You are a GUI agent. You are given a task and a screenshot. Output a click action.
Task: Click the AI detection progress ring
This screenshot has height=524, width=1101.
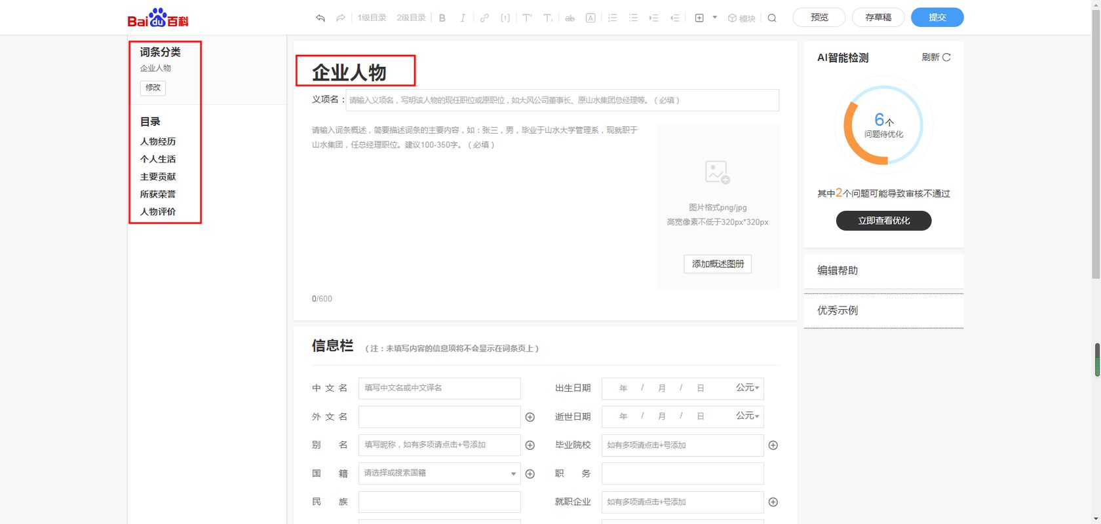(x=883, y=124)
